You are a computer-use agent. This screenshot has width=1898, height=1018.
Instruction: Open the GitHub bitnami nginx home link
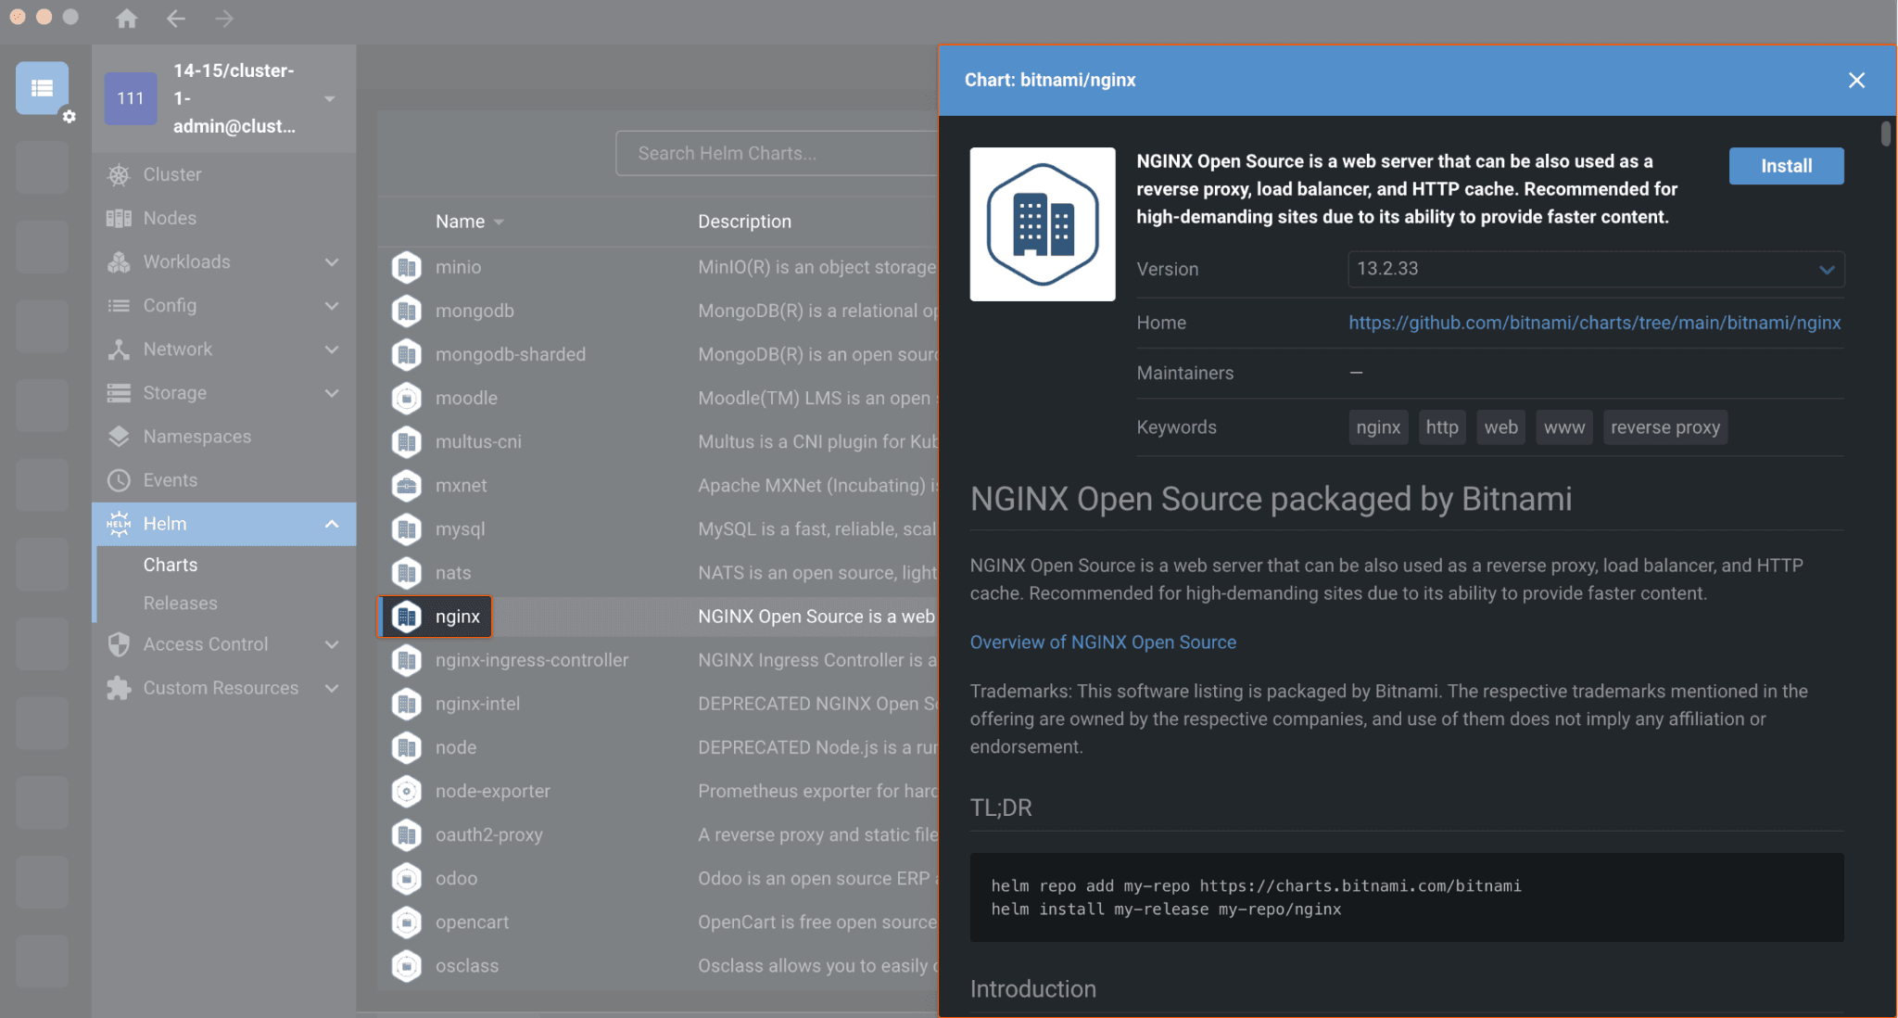(1594, 323)
